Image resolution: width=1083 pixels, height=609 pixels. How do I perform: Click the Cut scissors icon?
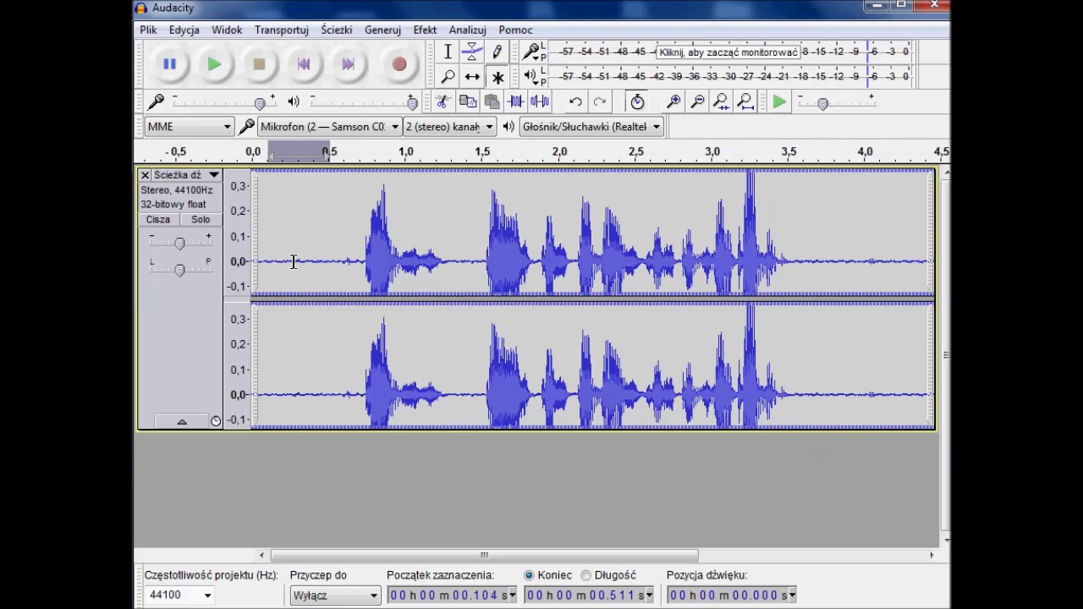(443, 101)
